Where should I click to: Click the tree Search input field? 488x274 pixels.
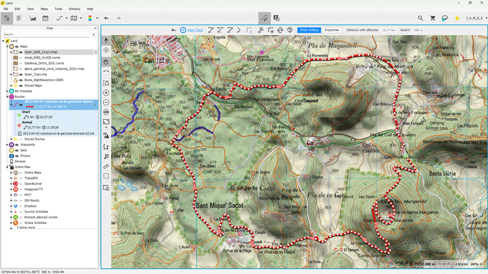tap(46, 35)
